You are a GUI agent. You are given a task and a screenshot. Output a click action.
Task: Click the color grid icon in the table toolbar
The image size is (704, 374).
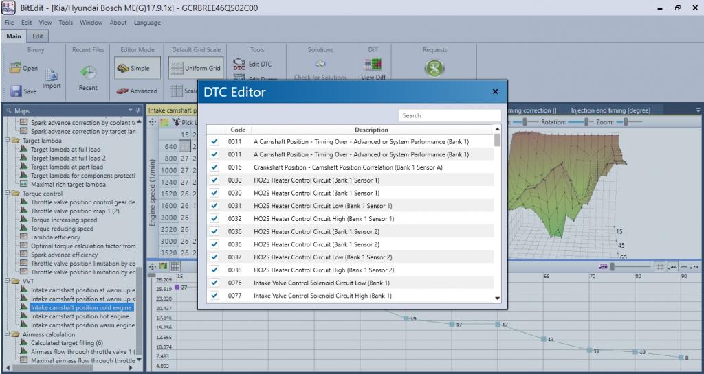164,122
